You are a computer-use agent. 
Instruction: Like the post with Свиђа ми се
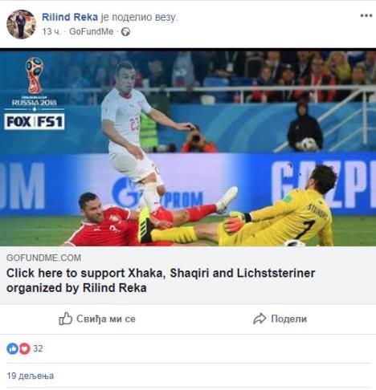tap(97, 319)
